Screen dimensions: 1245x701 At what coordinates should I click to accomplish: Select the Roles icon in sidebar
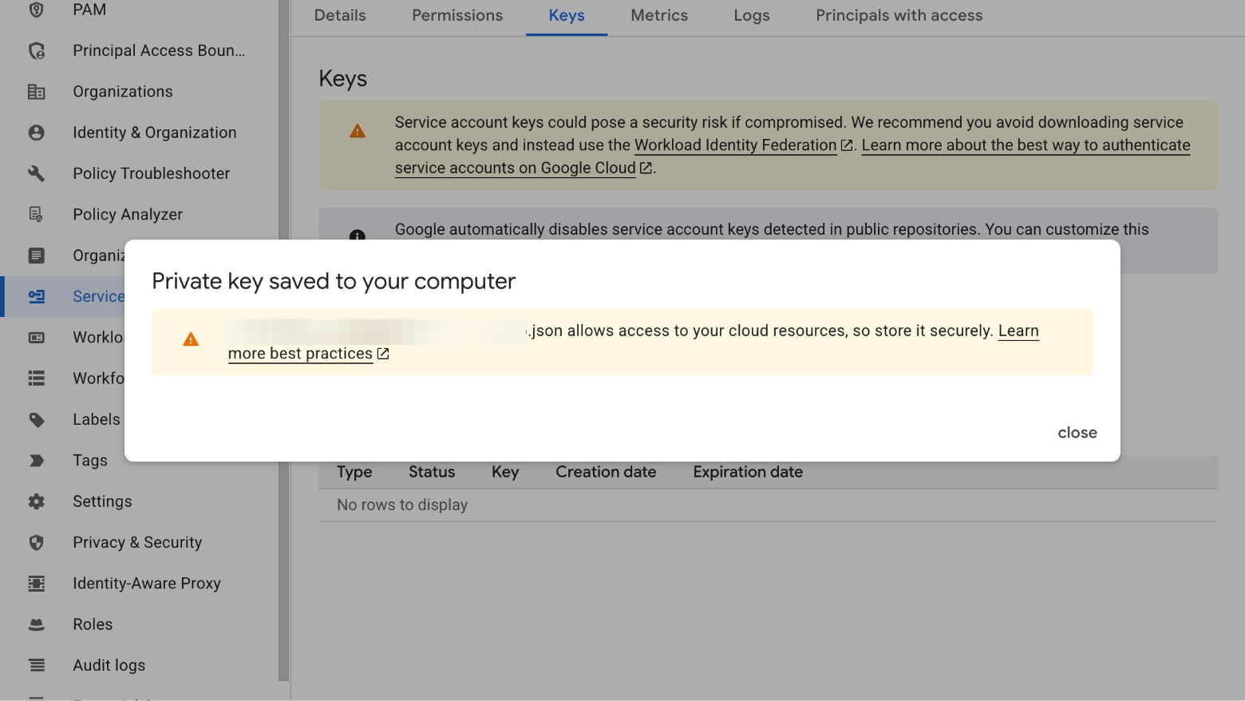tap(36, 624)
